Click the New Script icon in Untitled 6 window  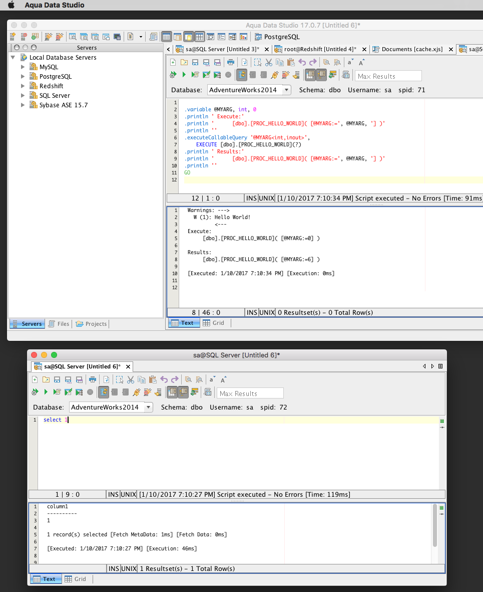(x=35, y=379)
